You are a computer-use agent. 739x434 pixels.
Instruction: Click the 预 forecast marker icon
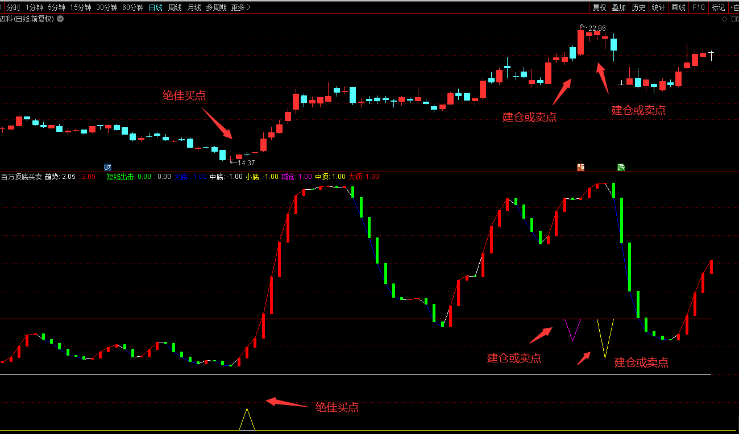point(580,167)
